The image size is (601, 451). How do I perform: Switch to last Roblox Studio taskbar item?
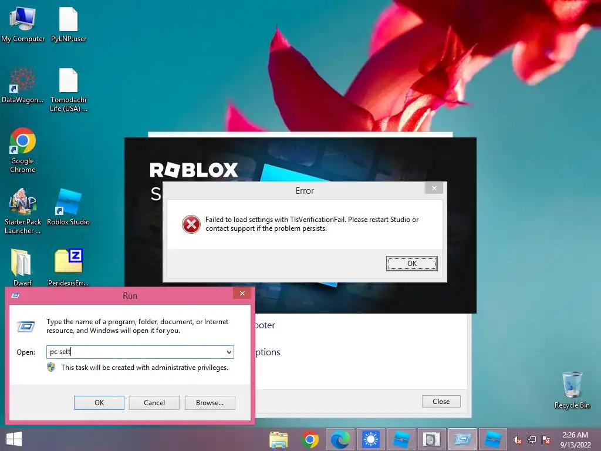493,439
